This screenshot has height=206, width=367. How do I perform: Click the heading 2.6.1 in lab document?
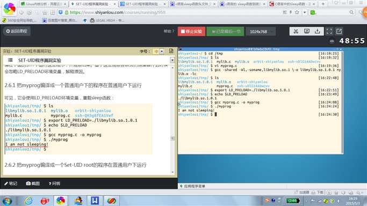tap(73, 85)
